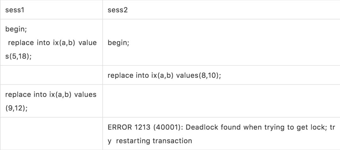
Task: Click "begin;" in the sess2 column
Action: [118, 43]
